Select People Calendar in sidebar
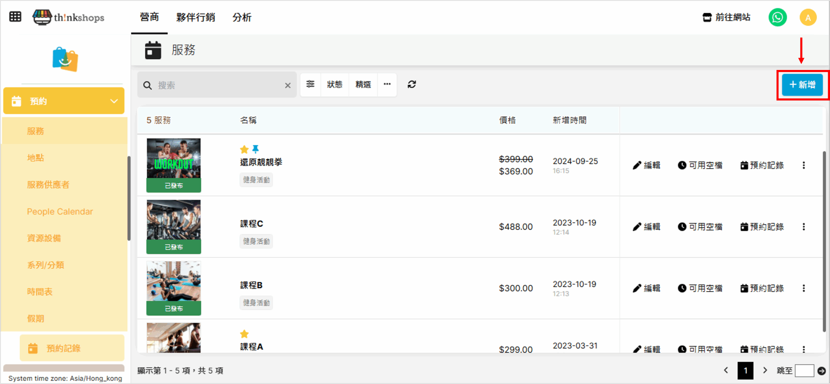 pos(60,212)
